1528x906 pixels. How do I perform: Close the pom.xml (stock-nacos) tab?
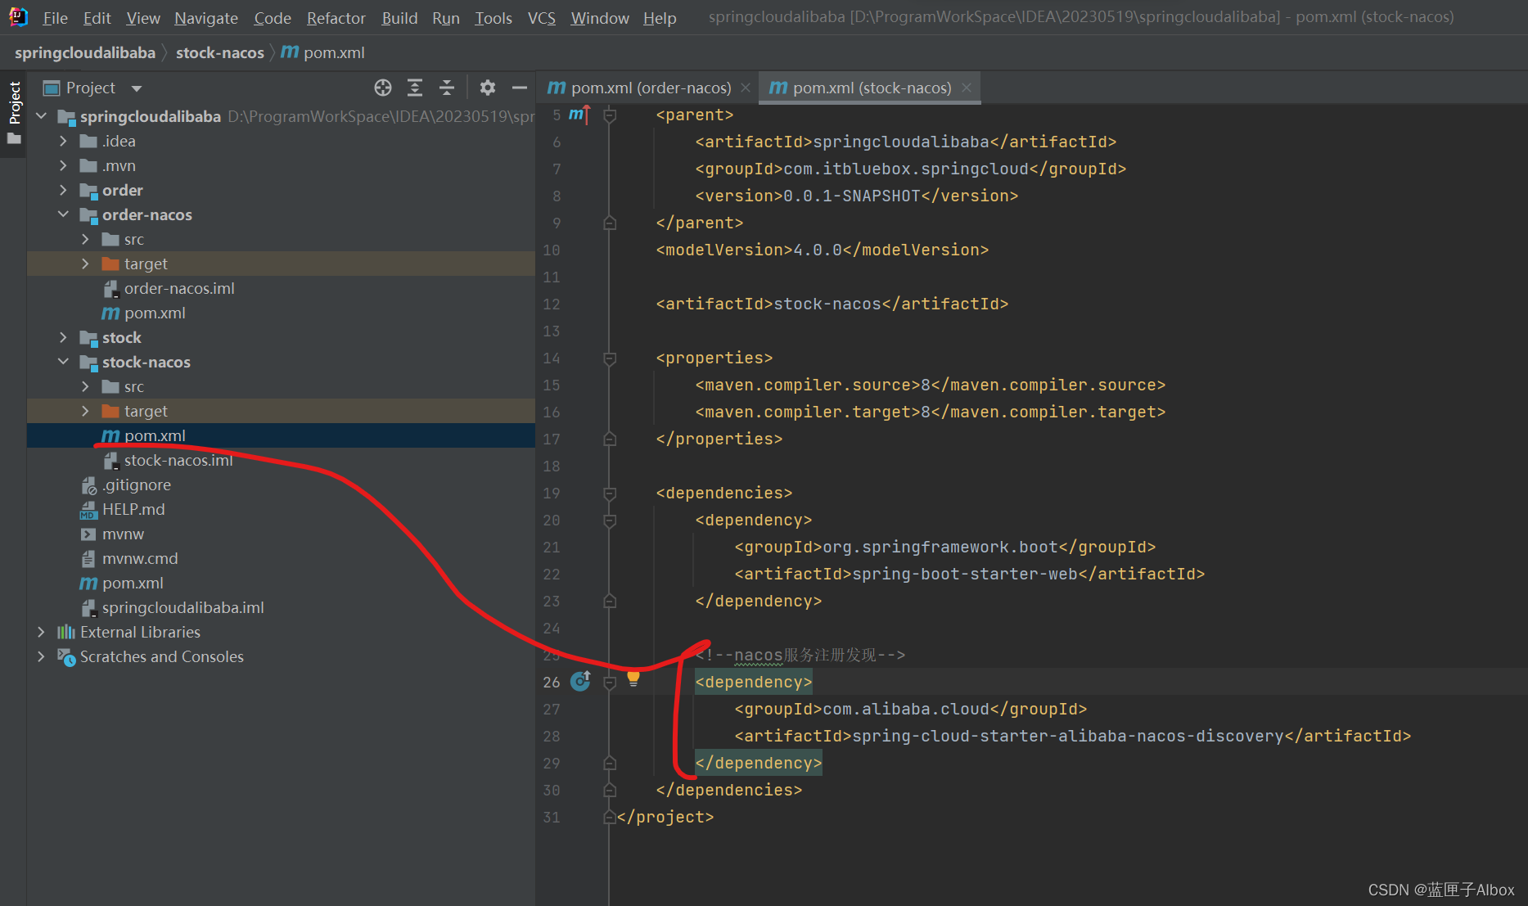[967, 88]
